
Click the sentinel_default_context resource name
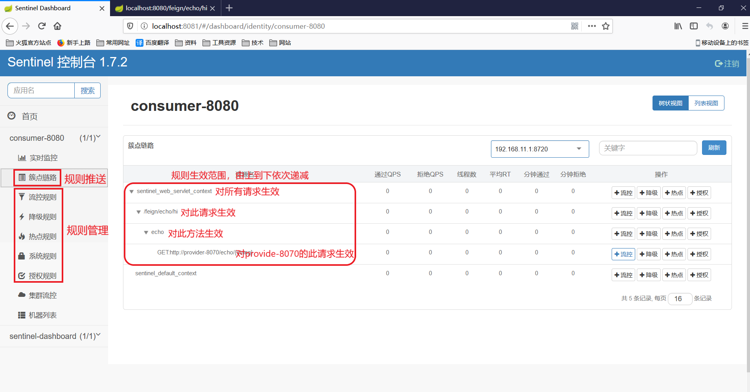pyautogui.click(x=166, y=273)
